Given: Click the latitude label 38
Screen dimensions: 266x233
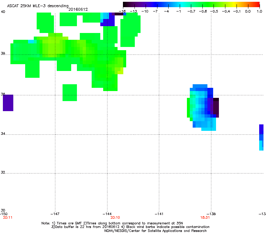Looking at the screenshot, I should click(x=3, y=53).
